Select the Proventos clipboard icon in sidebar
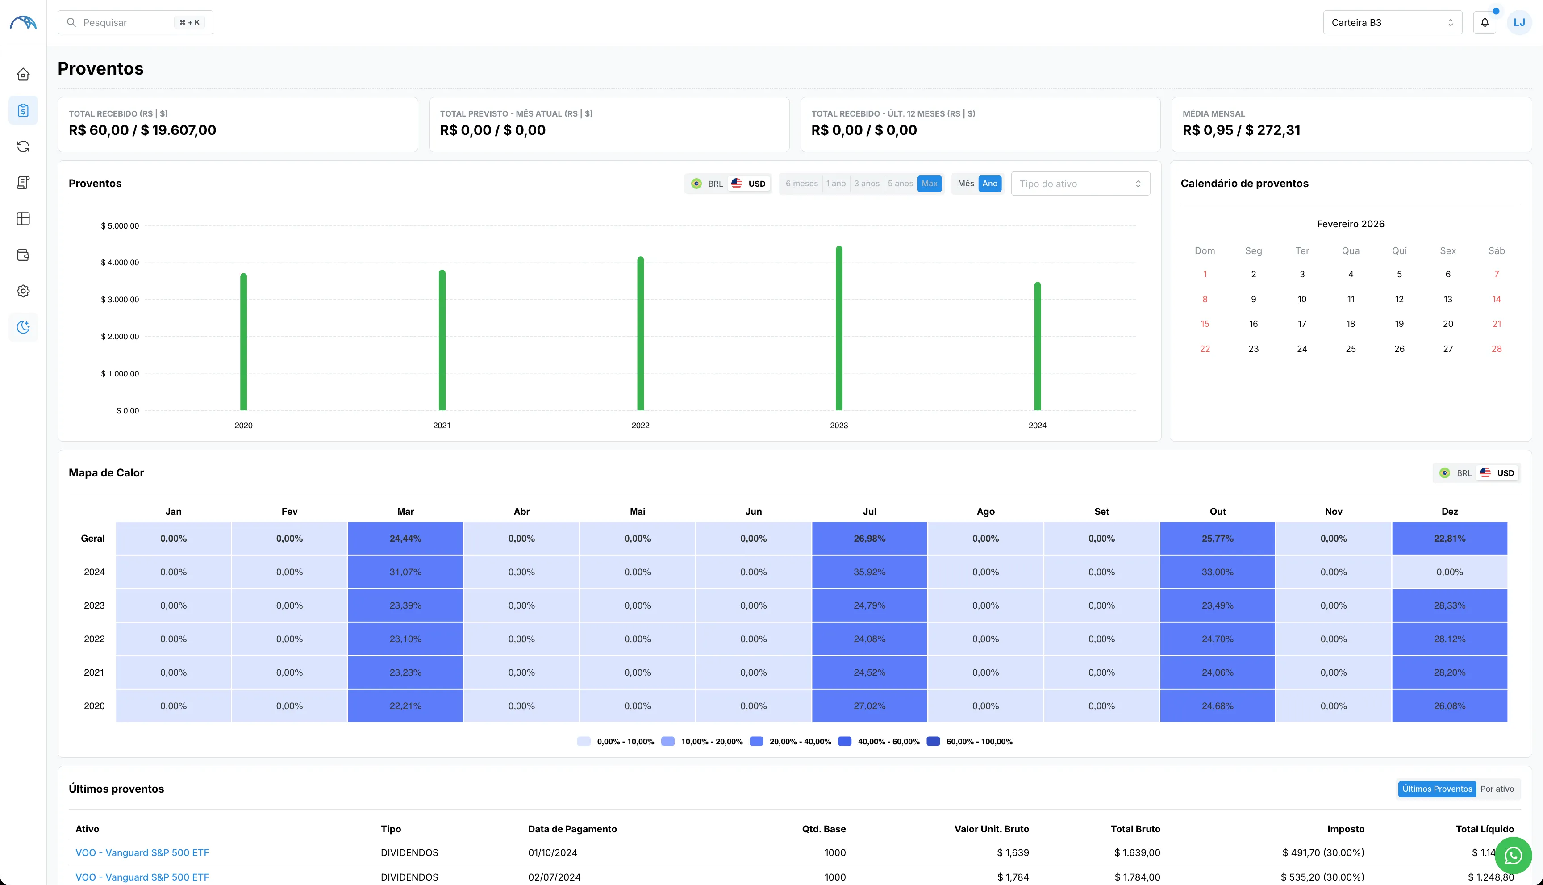 coord(22,111)
